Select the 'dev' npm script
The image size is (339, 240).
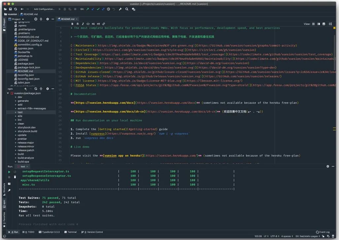[x=20, y=97]
